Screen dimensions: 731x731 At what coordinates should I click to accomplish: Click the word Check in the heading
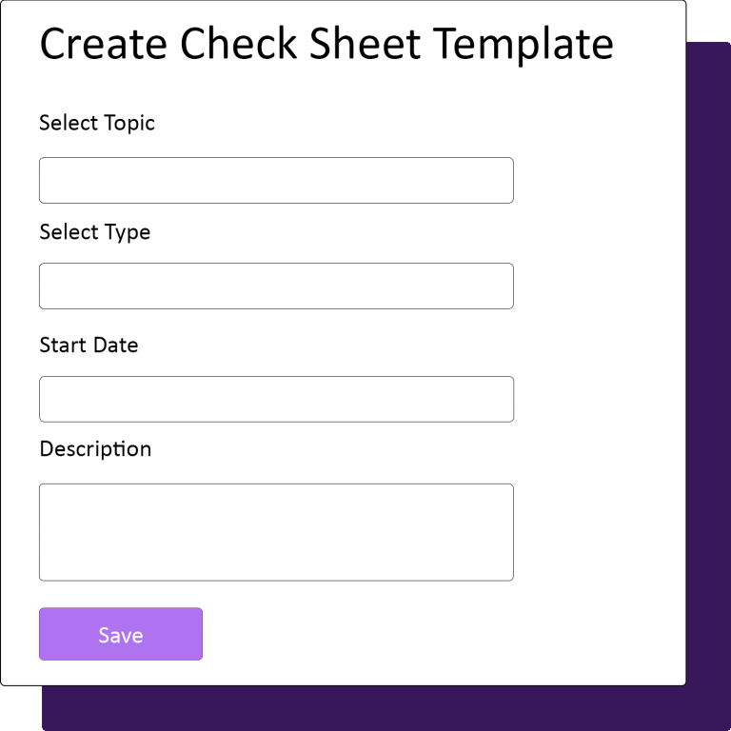(x=238, y=44)
